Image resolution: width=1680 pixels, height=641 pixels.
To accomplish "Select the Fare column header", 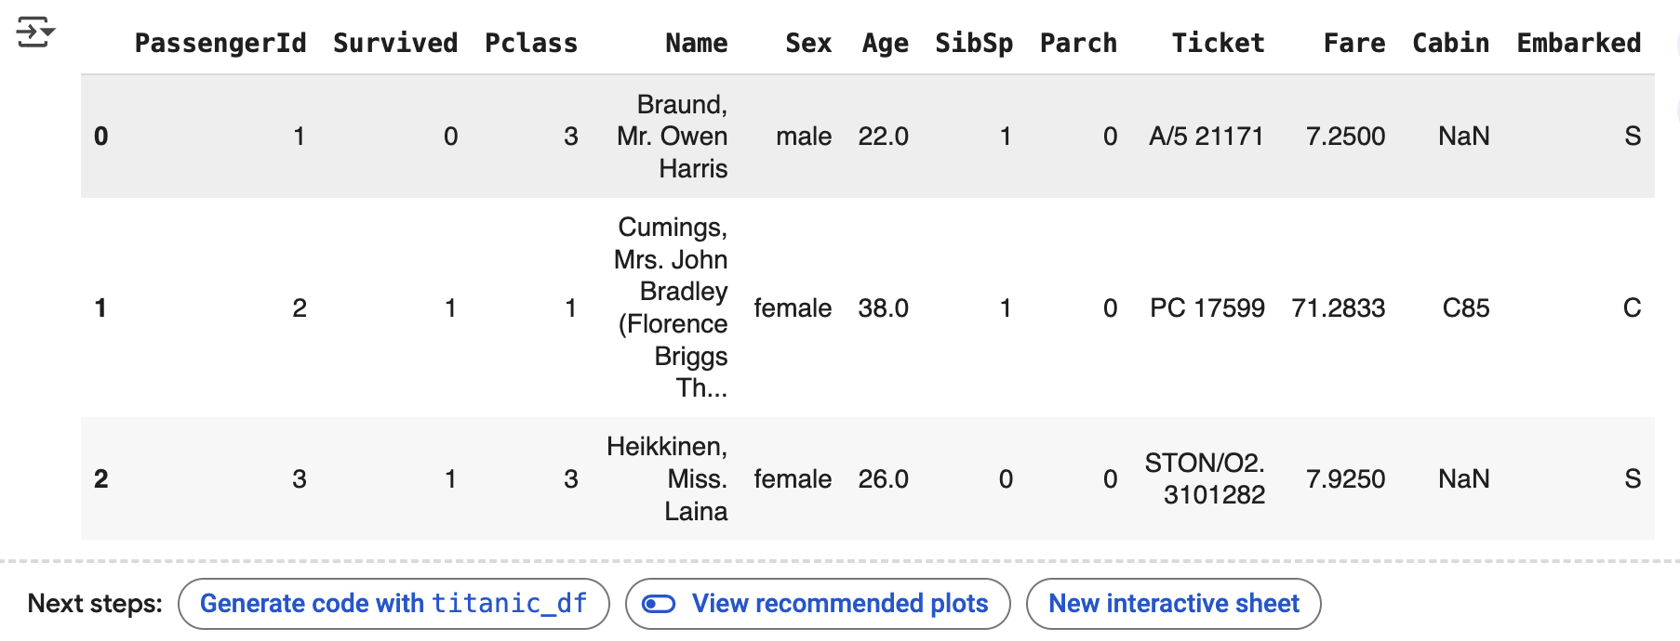I will (1354, 43).
